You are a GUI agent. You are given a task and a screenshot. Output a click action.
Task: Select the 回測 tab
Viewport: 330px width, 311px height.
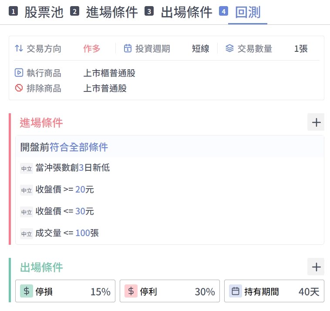pyautogui.click(x=247, y=12)
